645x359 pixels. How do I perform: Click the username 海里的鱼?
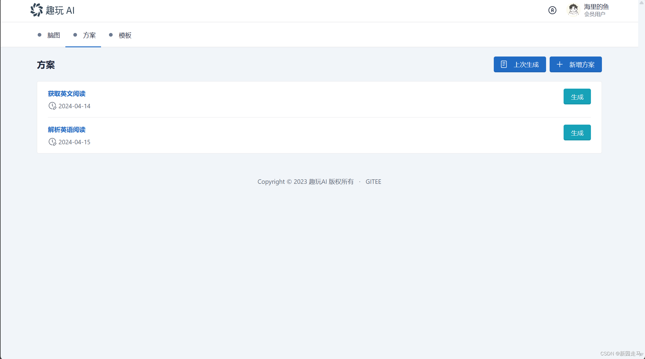pyautogui.click(x=596, y=7)
